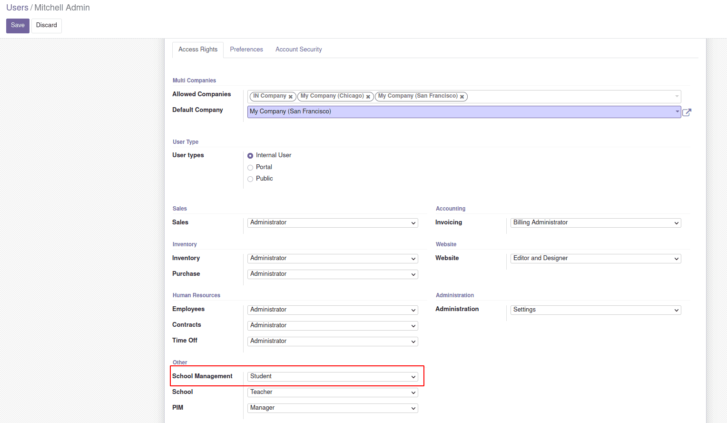Switch to the Preferences tab
This screenshot has height=423, width=727.
point(246,50)
